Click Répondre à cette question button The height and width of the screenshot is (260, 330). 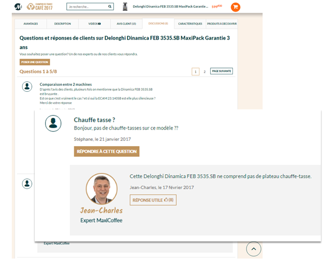click(107, 152)
